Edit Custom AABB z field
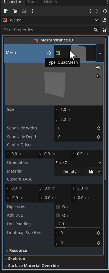The height and width of the screenshot is (273, 109). 87,188
